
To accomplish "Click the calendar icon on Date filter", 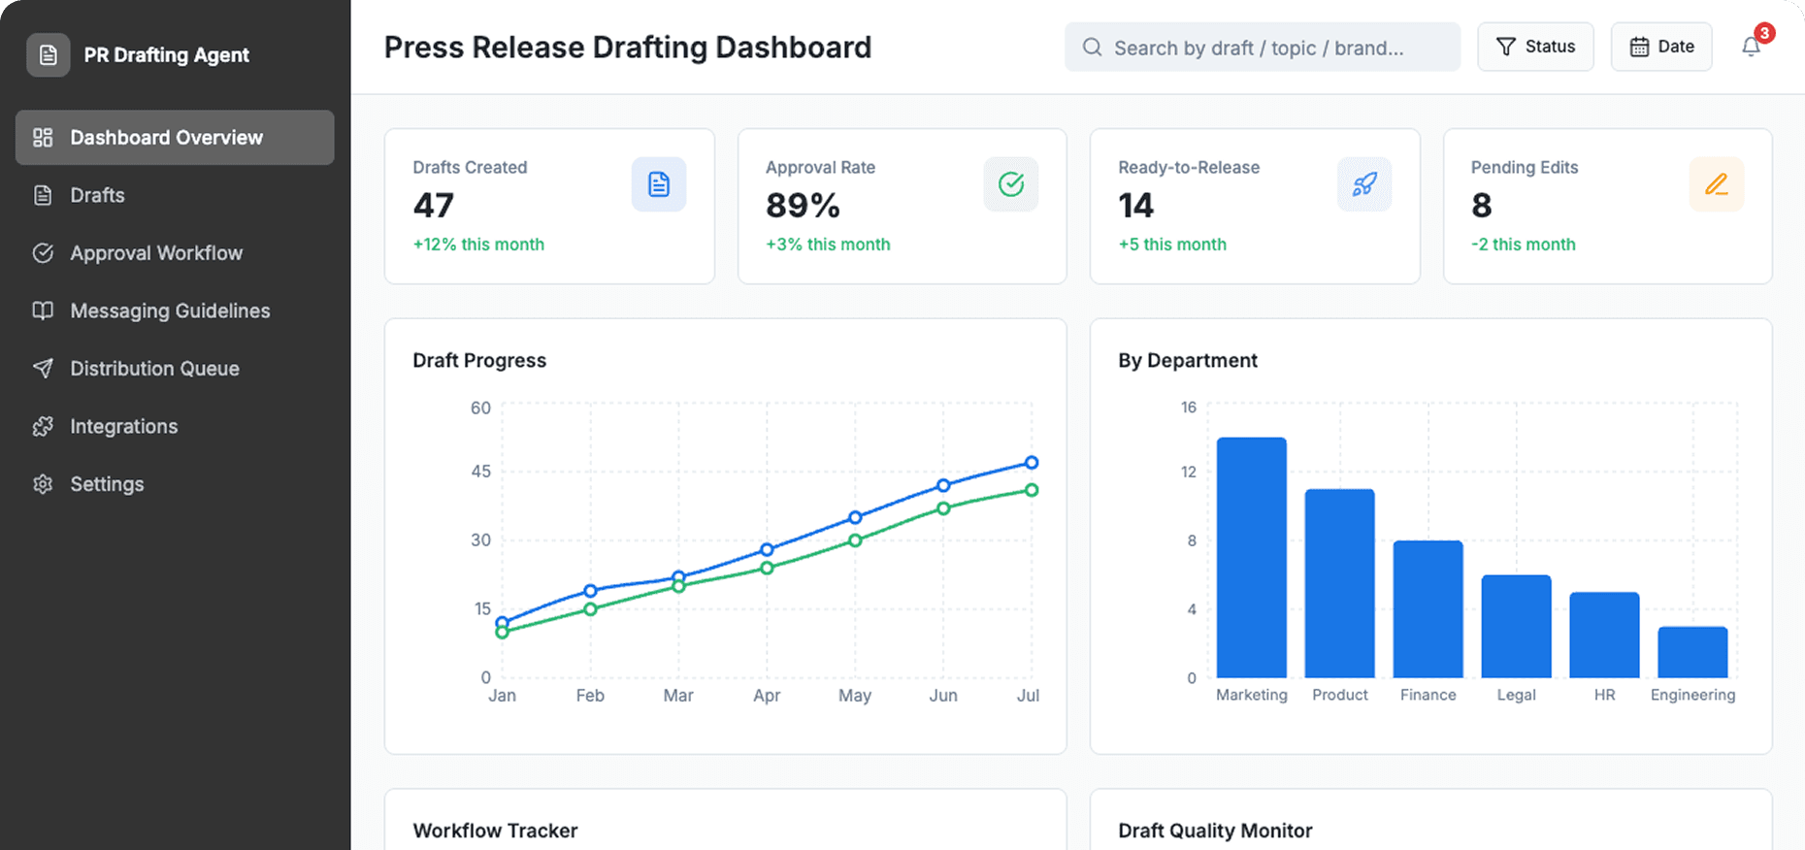I will 1639,47.
